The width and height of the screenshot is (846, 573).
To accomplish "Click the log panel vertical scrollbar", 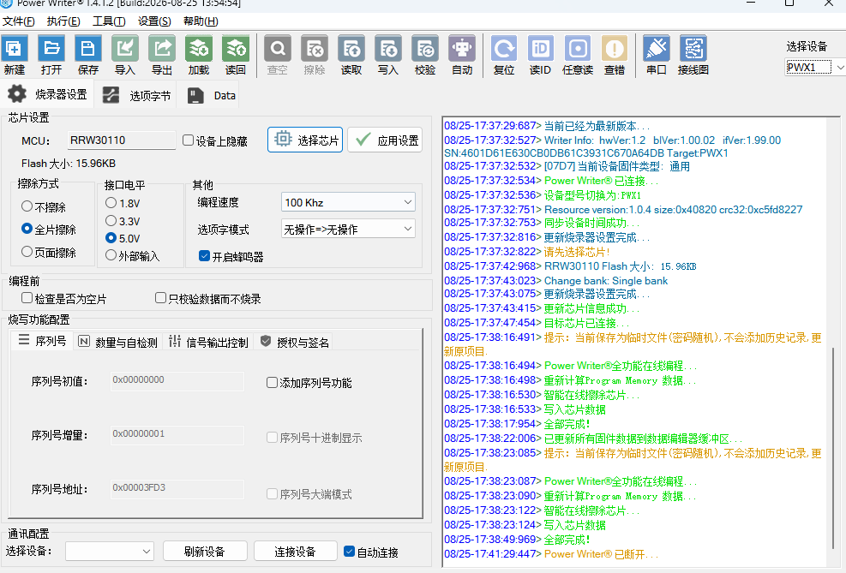I will point(833,447).
